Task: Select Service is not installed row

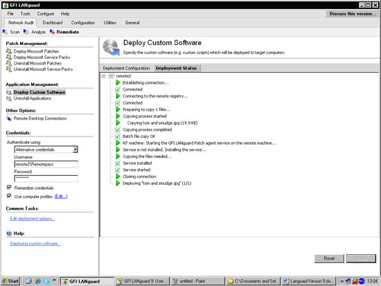Action: (164, 150)
